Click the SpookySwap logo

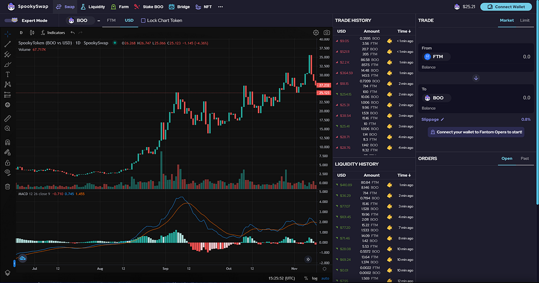click(28, 6)
